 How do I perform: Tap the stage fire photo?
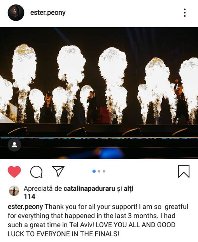99,93
